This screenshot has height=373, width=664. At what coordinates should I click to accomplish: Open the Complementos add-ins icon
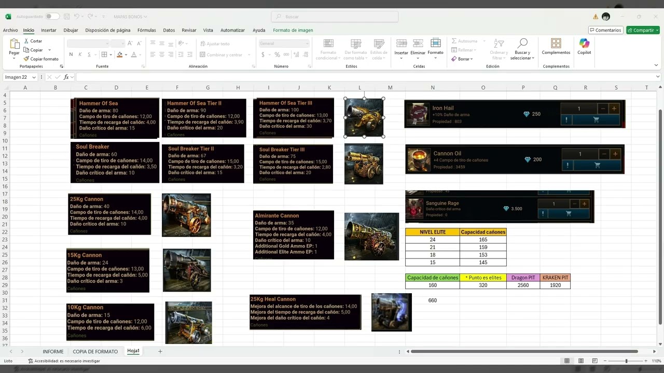click(556, 44)
